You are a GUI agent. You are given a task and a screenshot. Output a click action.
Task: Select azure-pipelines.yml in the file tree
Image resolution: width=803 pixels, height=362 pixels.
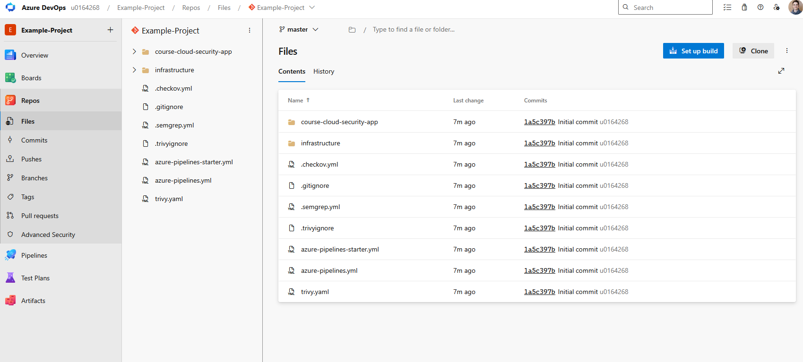(x=183, y=180)
